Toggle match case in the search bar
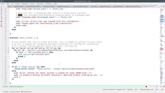Screen dimensions: 165x93 157,87
